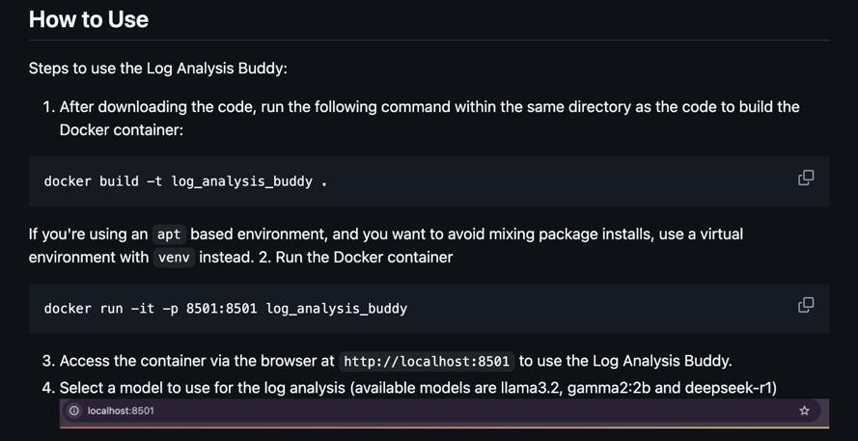Click the How to Use heading
Screen dimensions: 858x441
[89, 19]
